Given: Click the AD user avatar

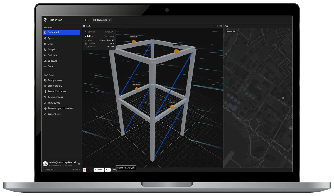Looking at the screenshot, I should 45,164.
